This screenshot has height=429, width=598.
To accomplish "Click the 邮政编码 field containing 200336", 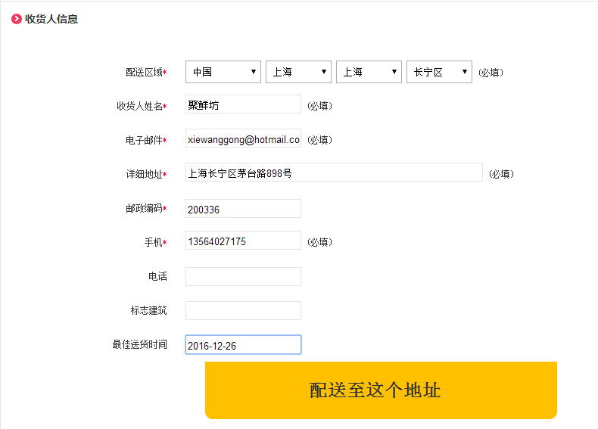I will [243, 208].
